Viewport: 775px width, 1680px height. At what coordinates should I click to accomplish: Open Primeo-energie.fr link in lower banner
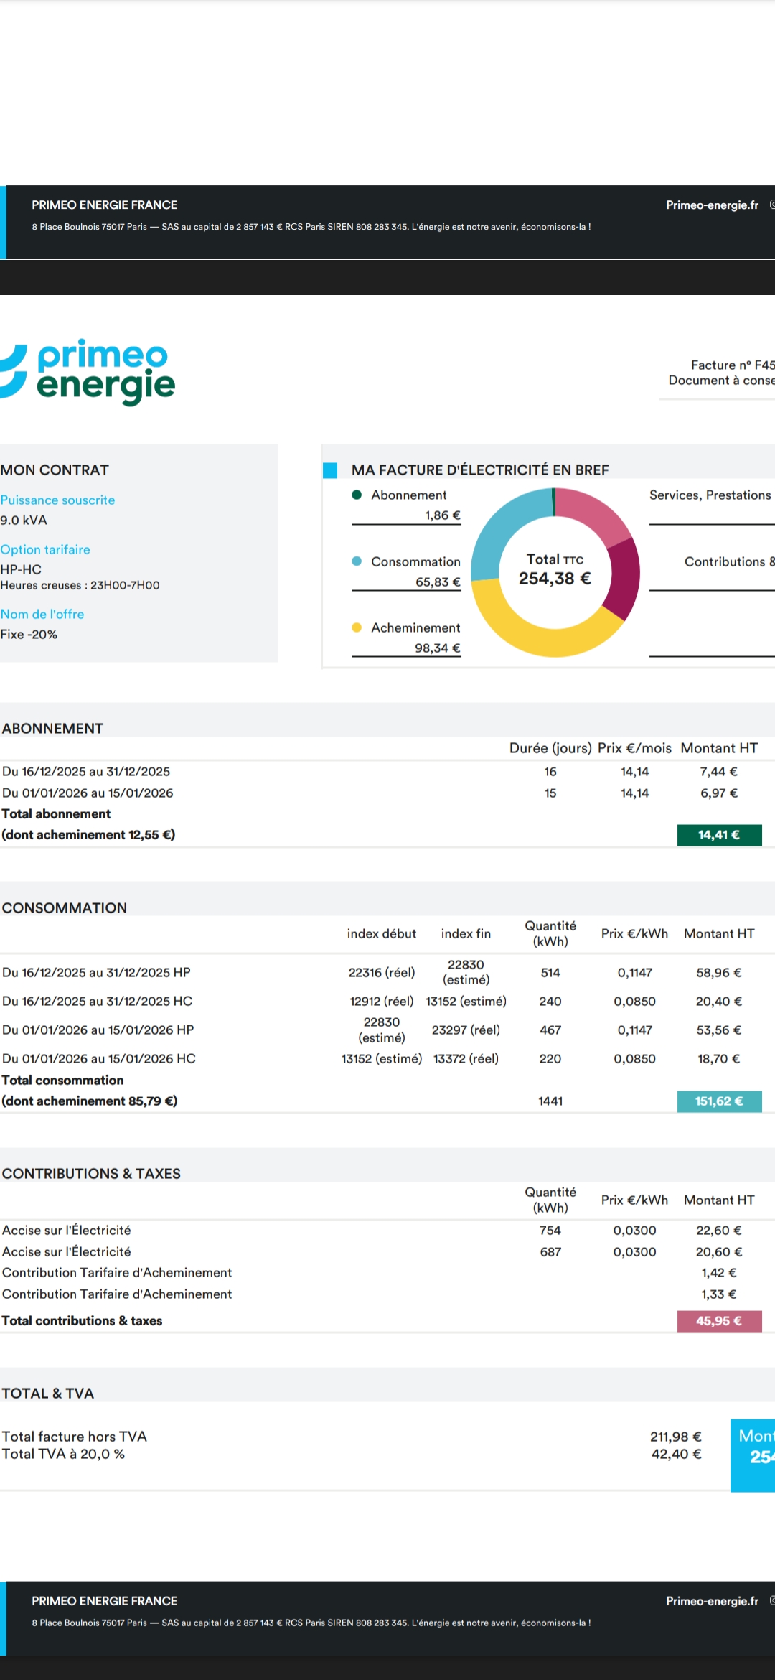712,1601
